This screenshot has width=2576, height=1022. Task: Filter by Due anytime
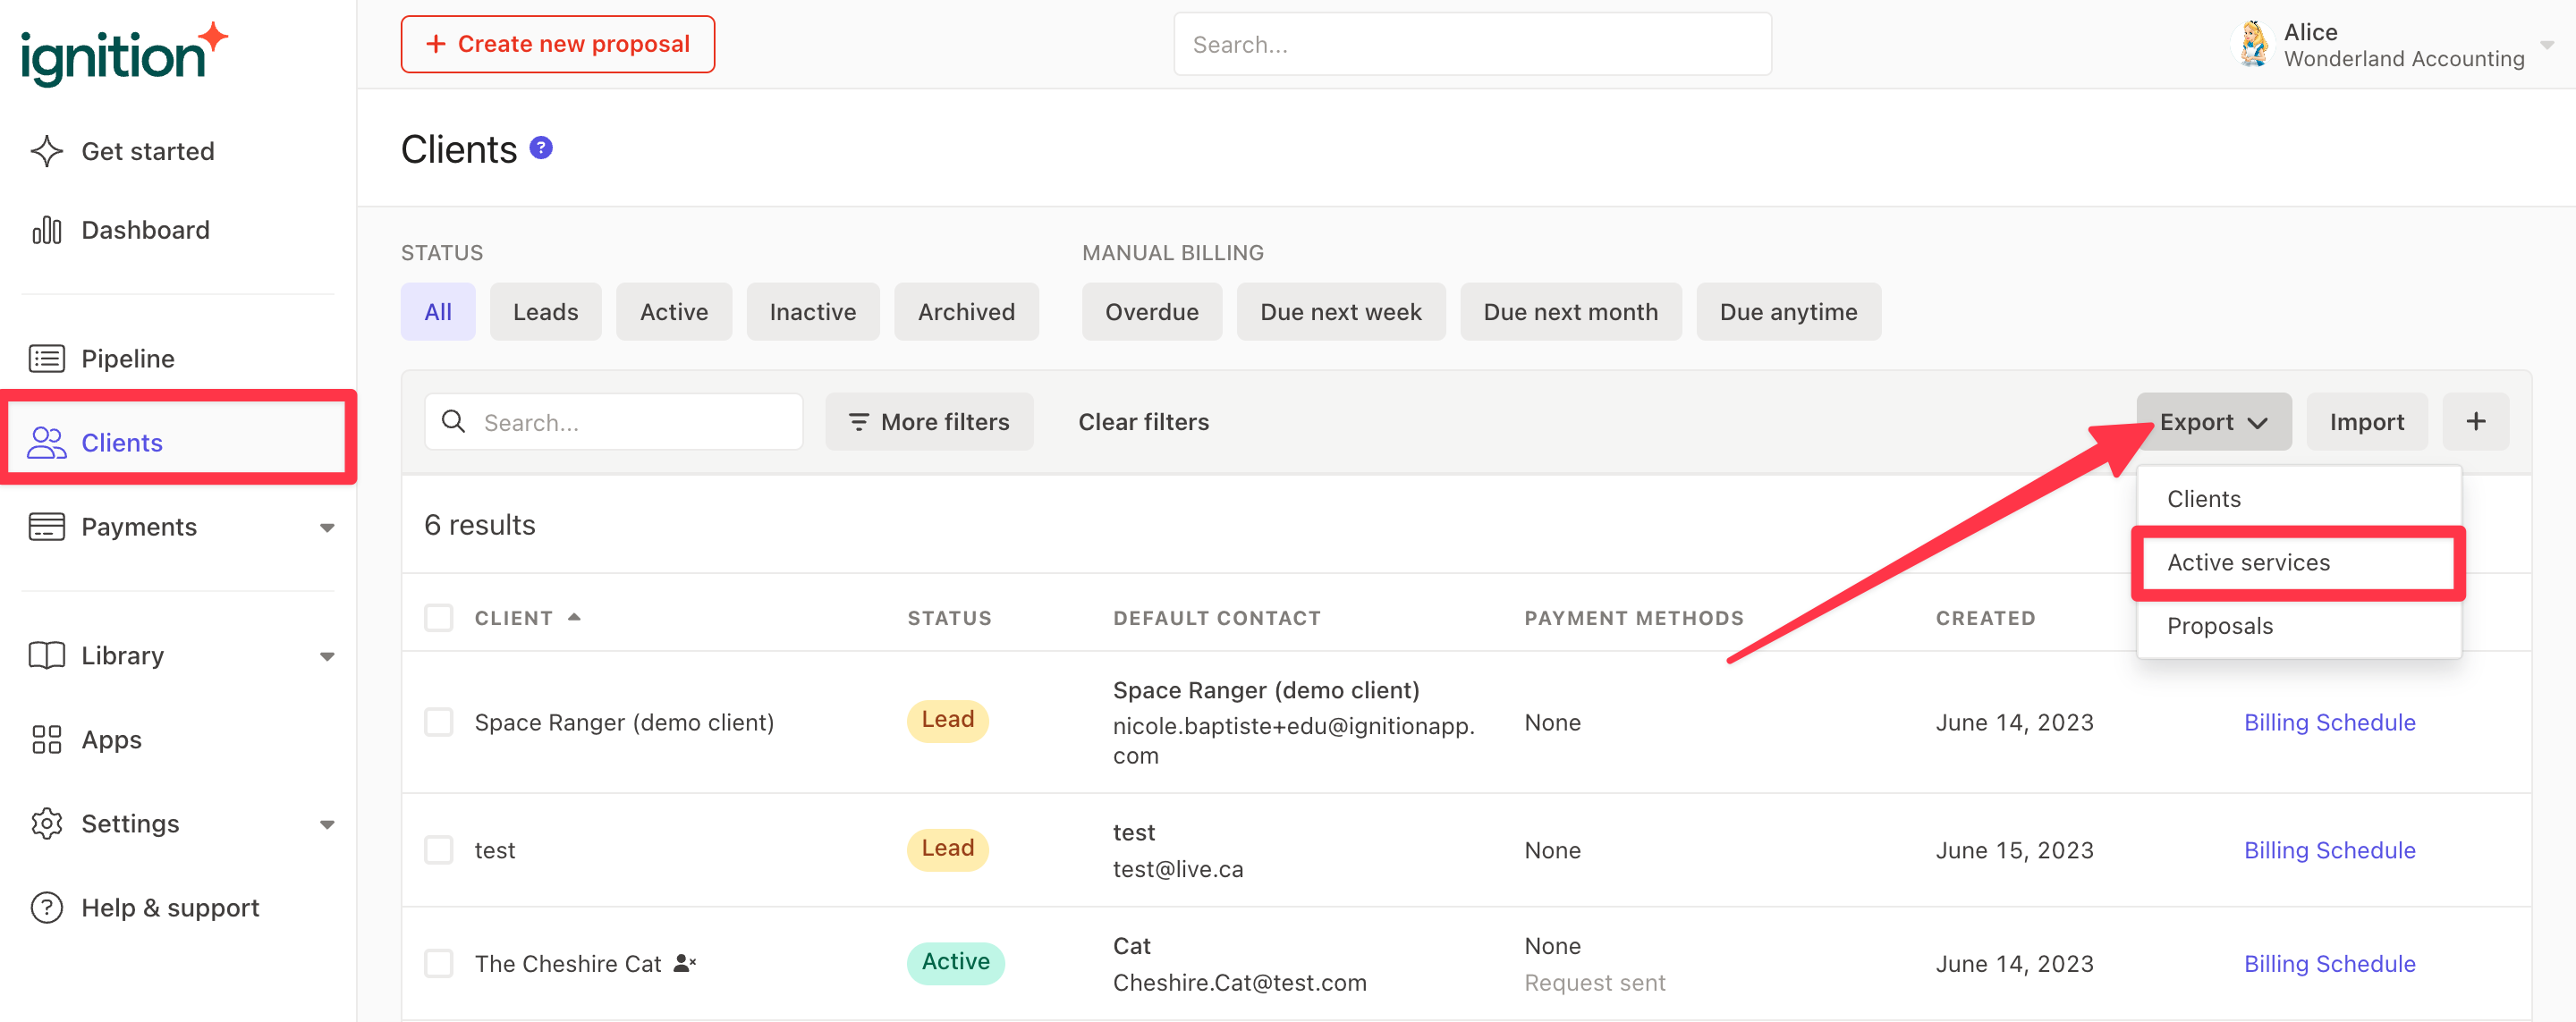click(1788, 312)
